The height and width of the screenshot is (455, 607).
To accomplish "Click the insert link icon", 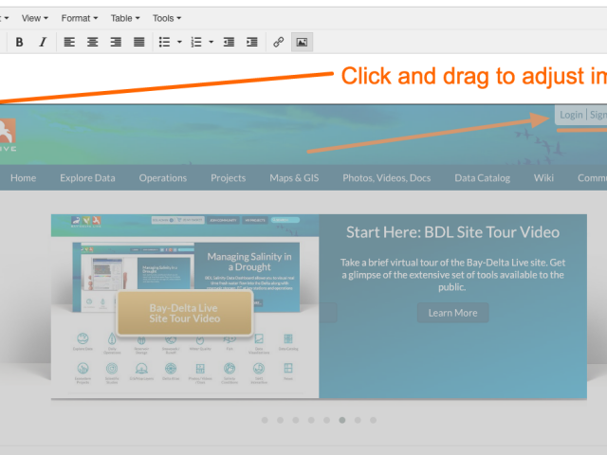I will (278, 42).
